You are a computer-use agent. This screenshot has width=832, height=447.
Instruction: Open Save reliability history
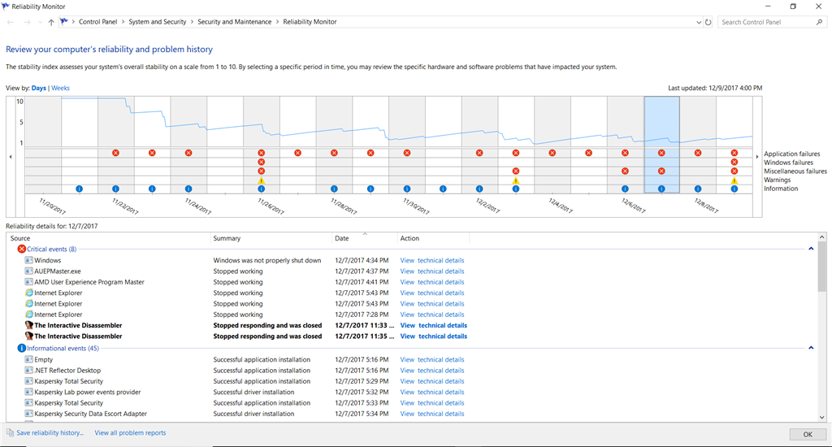pyautogui.click(x=50, y=432)
